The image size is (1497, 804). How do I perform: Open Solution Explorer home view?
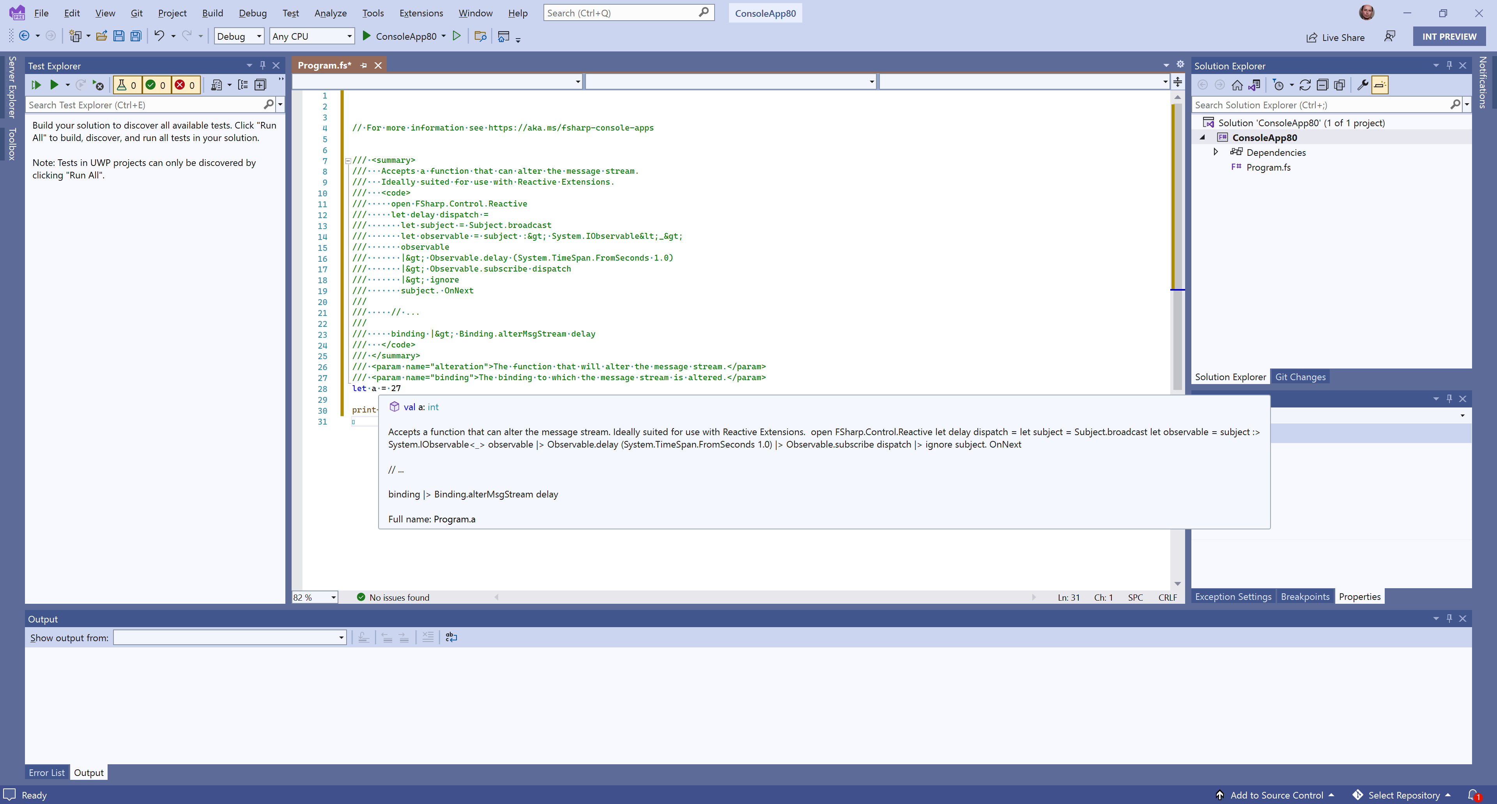click(x=1237, y=85)
